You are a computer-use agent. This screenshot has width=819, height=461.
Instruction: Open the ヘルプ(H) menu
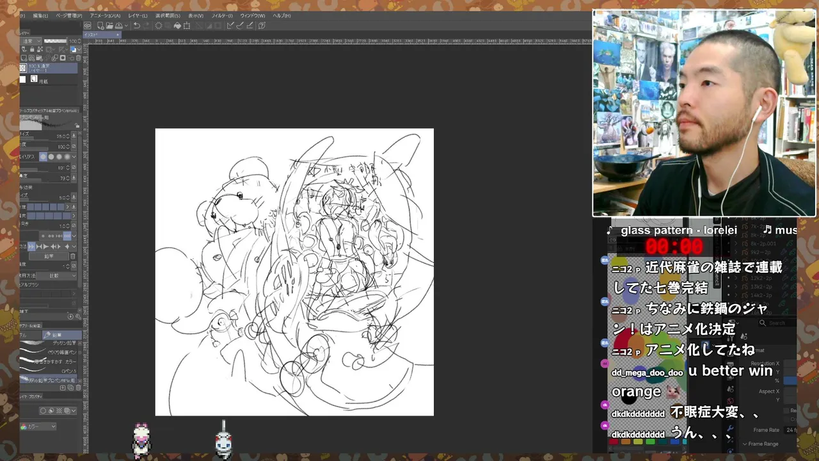click(x=282, y=15)
